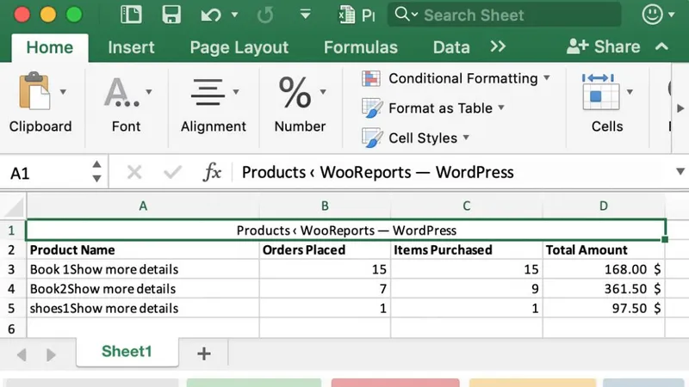The height and width of the screenshot is (387, 689).
Task: Cancel the formula entry with X icon
Action: pos(134,172)
